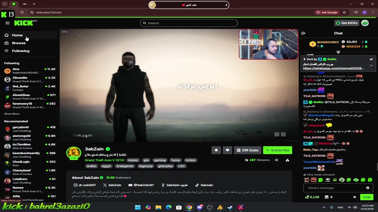Select the gaming tag
Viewport: 378px width, 212px height.
(160, 160)
